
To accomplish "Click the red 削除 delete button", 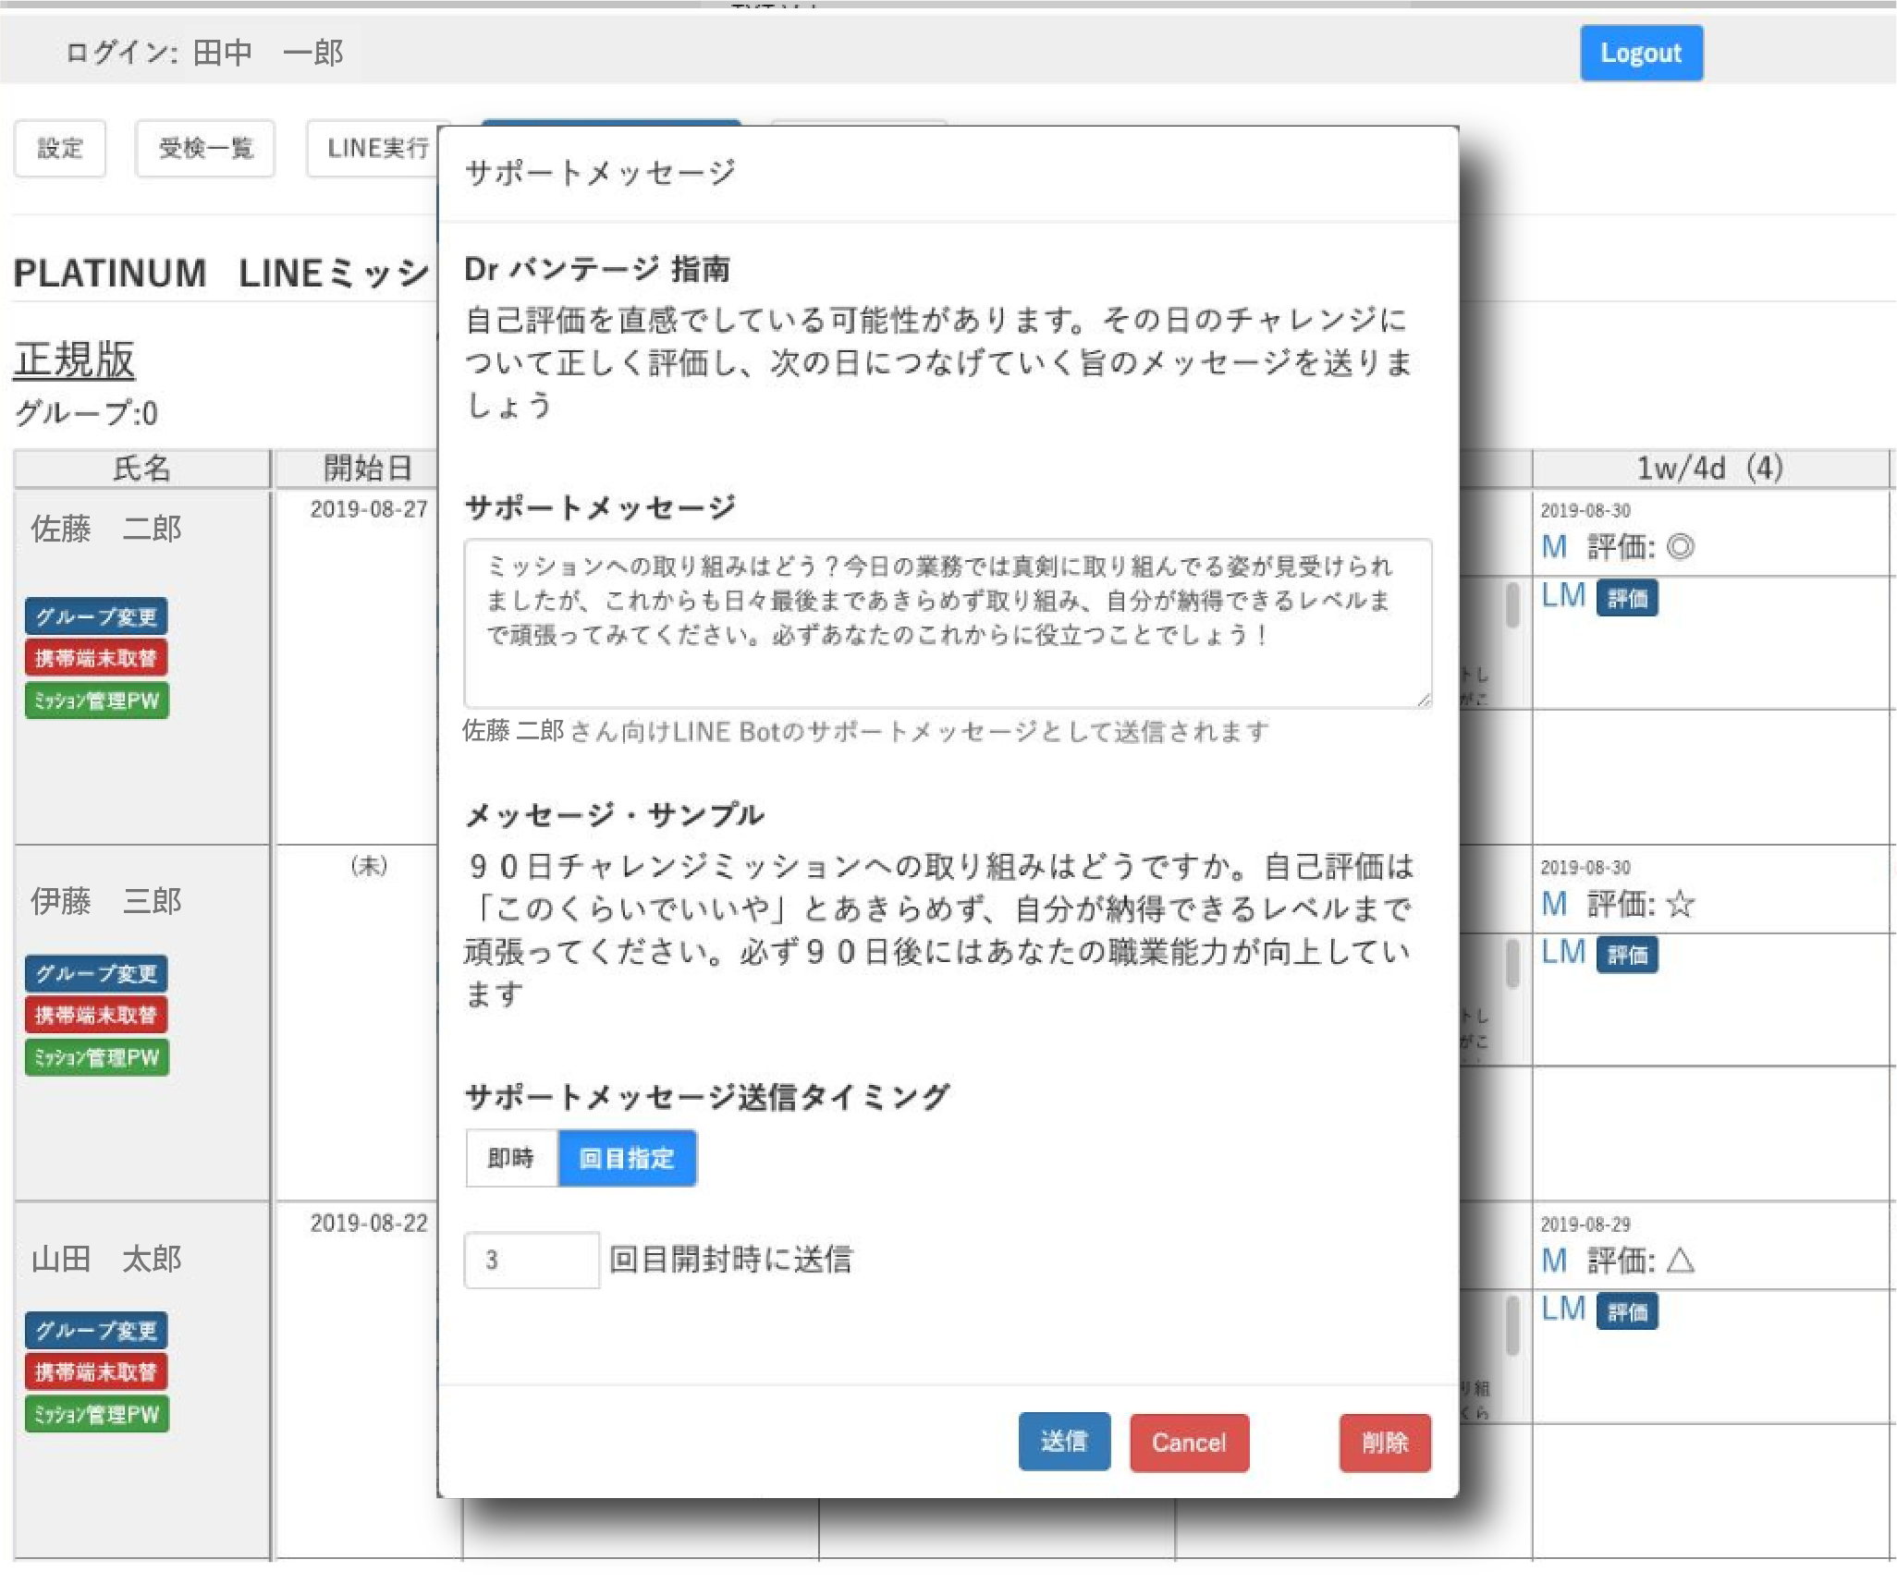I will [x=1384, y=1442].
